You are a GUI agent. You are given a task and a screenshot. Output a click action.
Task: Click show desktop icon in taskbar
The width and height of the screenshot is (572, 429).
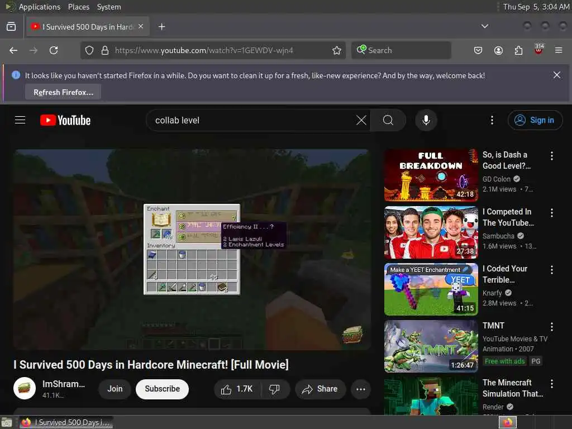(x=6, y=422)
